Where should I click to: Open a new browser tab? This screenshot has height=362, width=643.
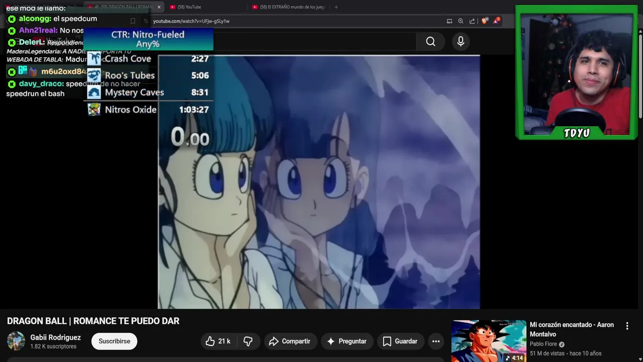pos(336,7)
